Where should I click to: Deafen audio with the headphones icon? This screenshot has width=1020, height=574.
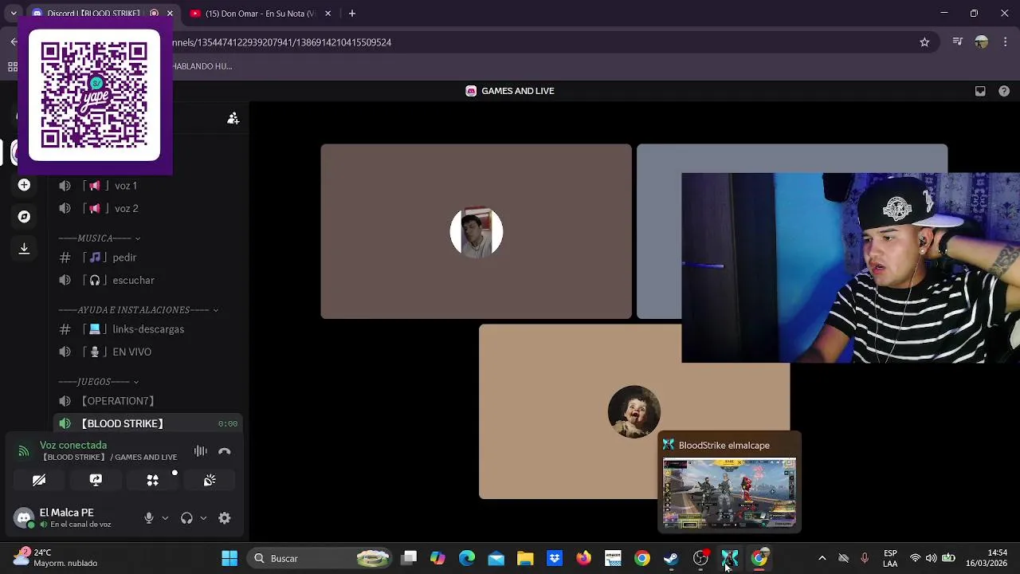(x=186, y=518)
